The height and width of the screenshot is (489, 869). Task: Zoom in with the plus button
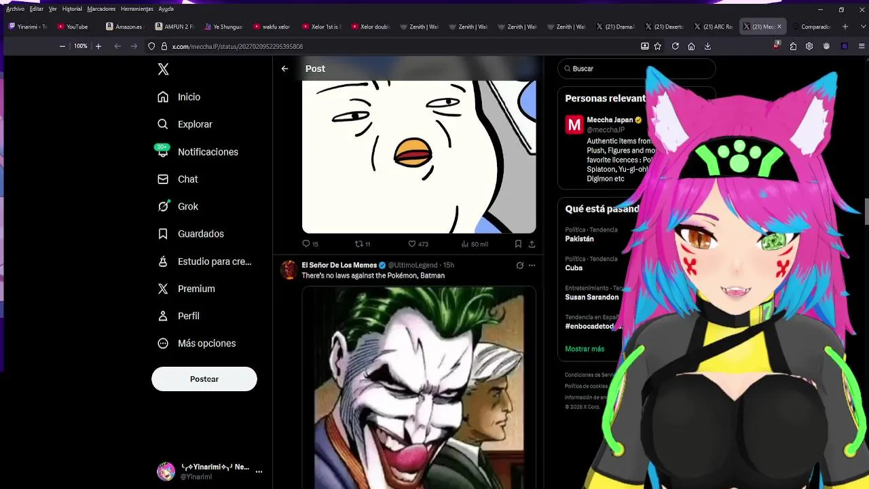click(x=98, y=46)
